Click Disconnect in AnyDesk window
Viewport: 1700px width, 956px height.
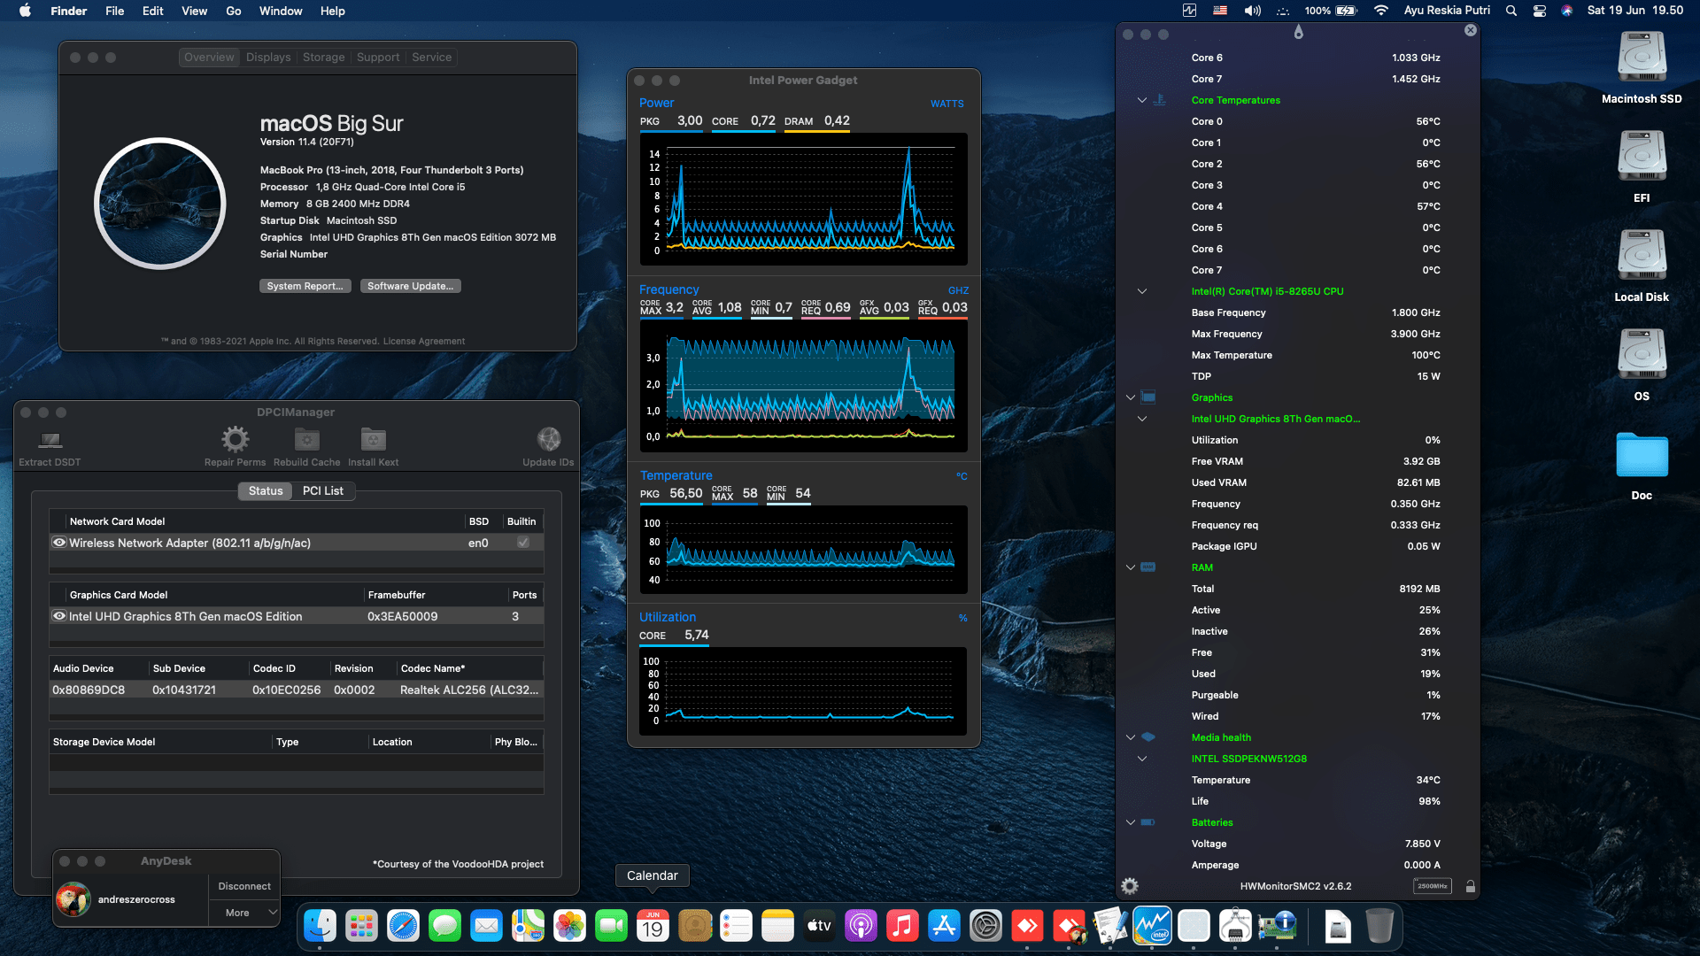(244, 886)
